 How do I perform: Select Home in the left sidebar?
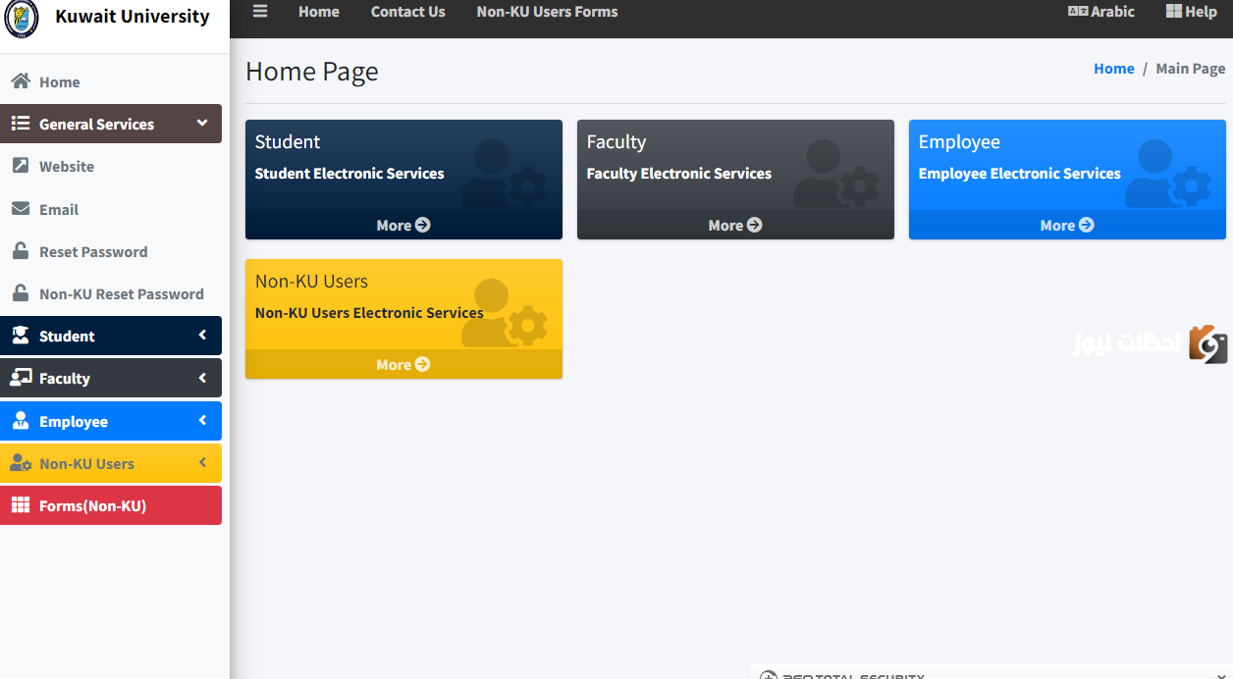click(x=111, y=81)
